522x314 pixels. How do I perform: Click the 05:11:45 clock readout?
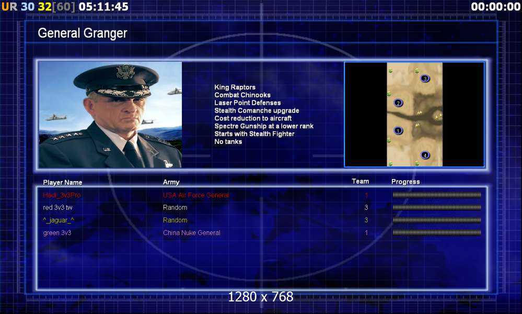click(x=103, y=6)
